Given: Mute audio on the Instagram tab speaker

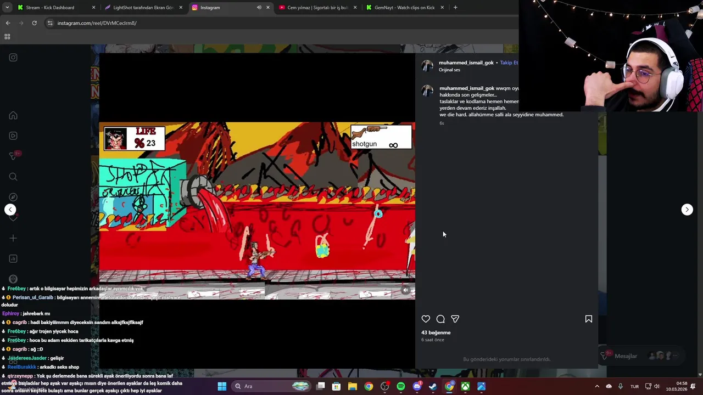Looking at the screenshot, I should click(259, 8).
